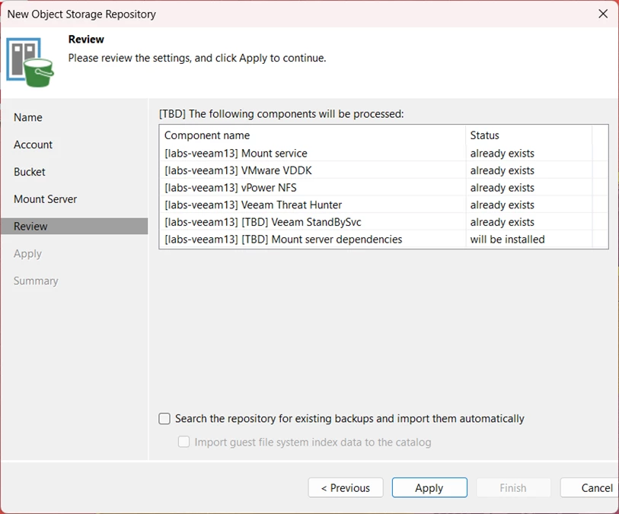Select the Veeam StandBySvc component row

pyautogui.click(x=383, y=222)
